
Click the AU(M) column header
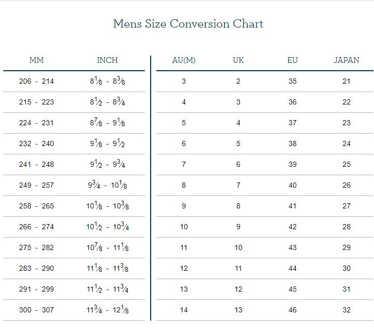pos(184,60)
